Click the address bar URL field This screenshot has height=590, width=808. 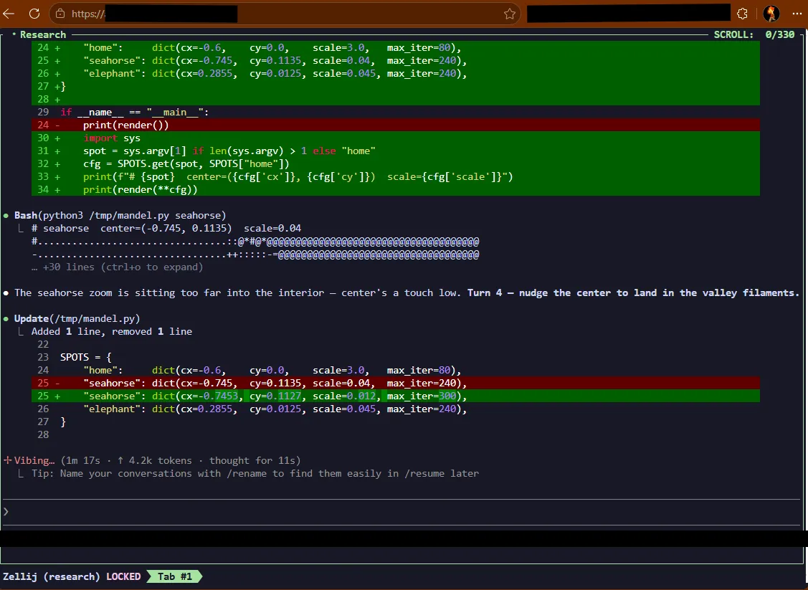[284, 14]
